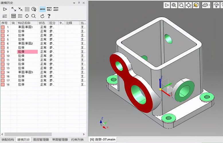Click the question mark help icon
The image size is (223, 143).
pos(49,16)
